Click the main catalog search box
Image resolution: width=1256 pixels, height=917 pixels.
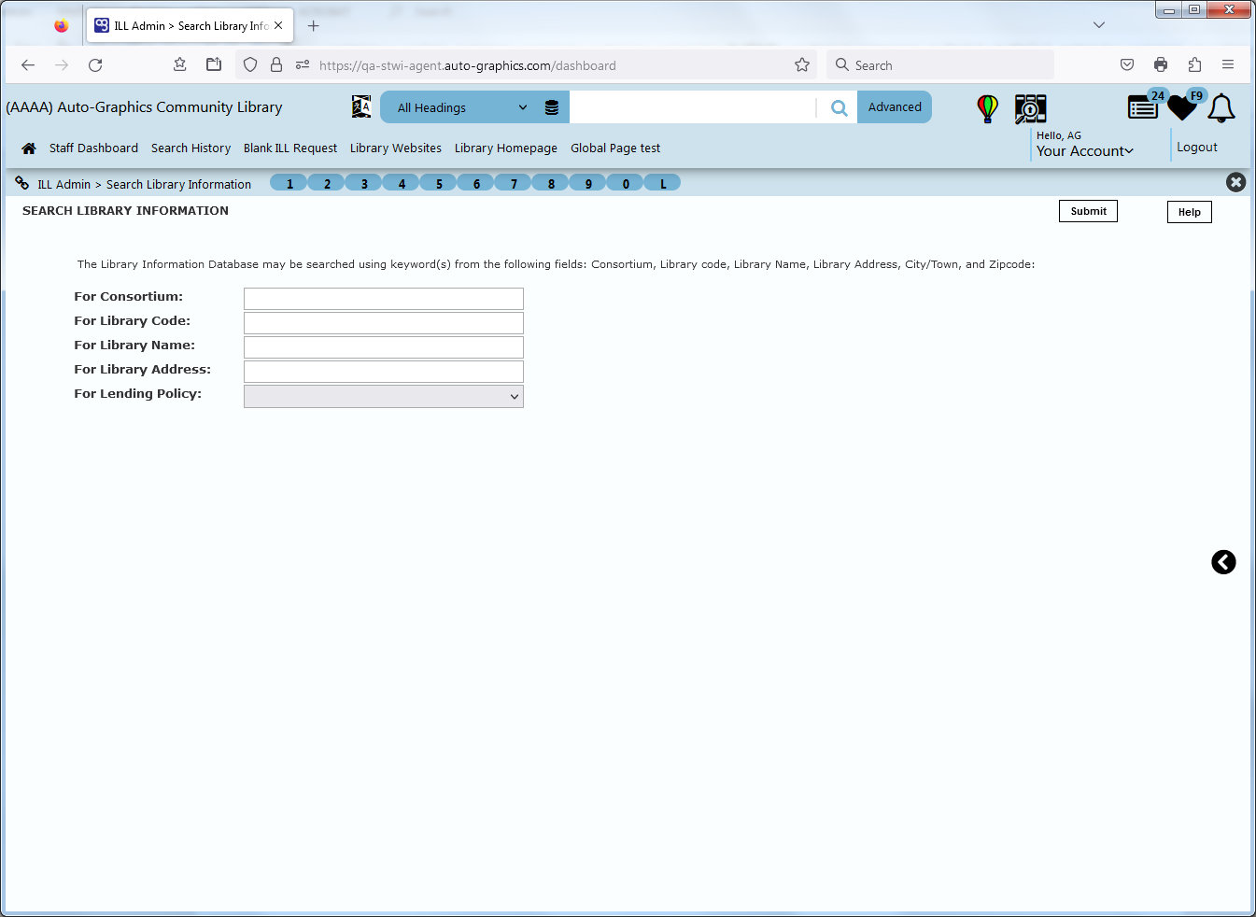click(x=693, y=107)
